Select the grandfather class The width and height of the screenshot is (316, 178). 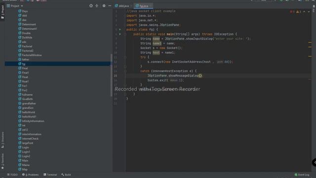(x=27, y=103)
